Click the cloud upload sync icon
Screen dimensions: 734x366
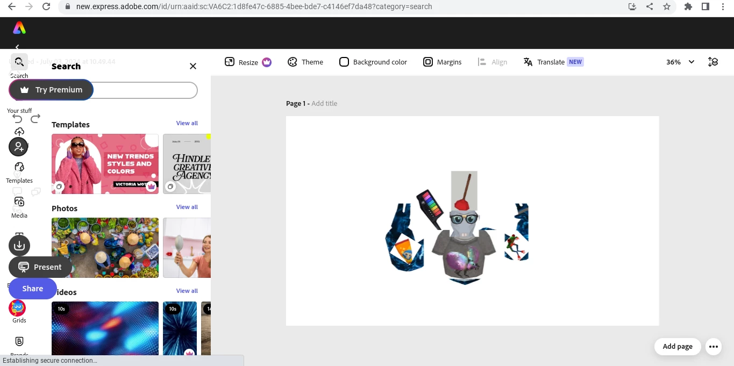tap(19, 132)
